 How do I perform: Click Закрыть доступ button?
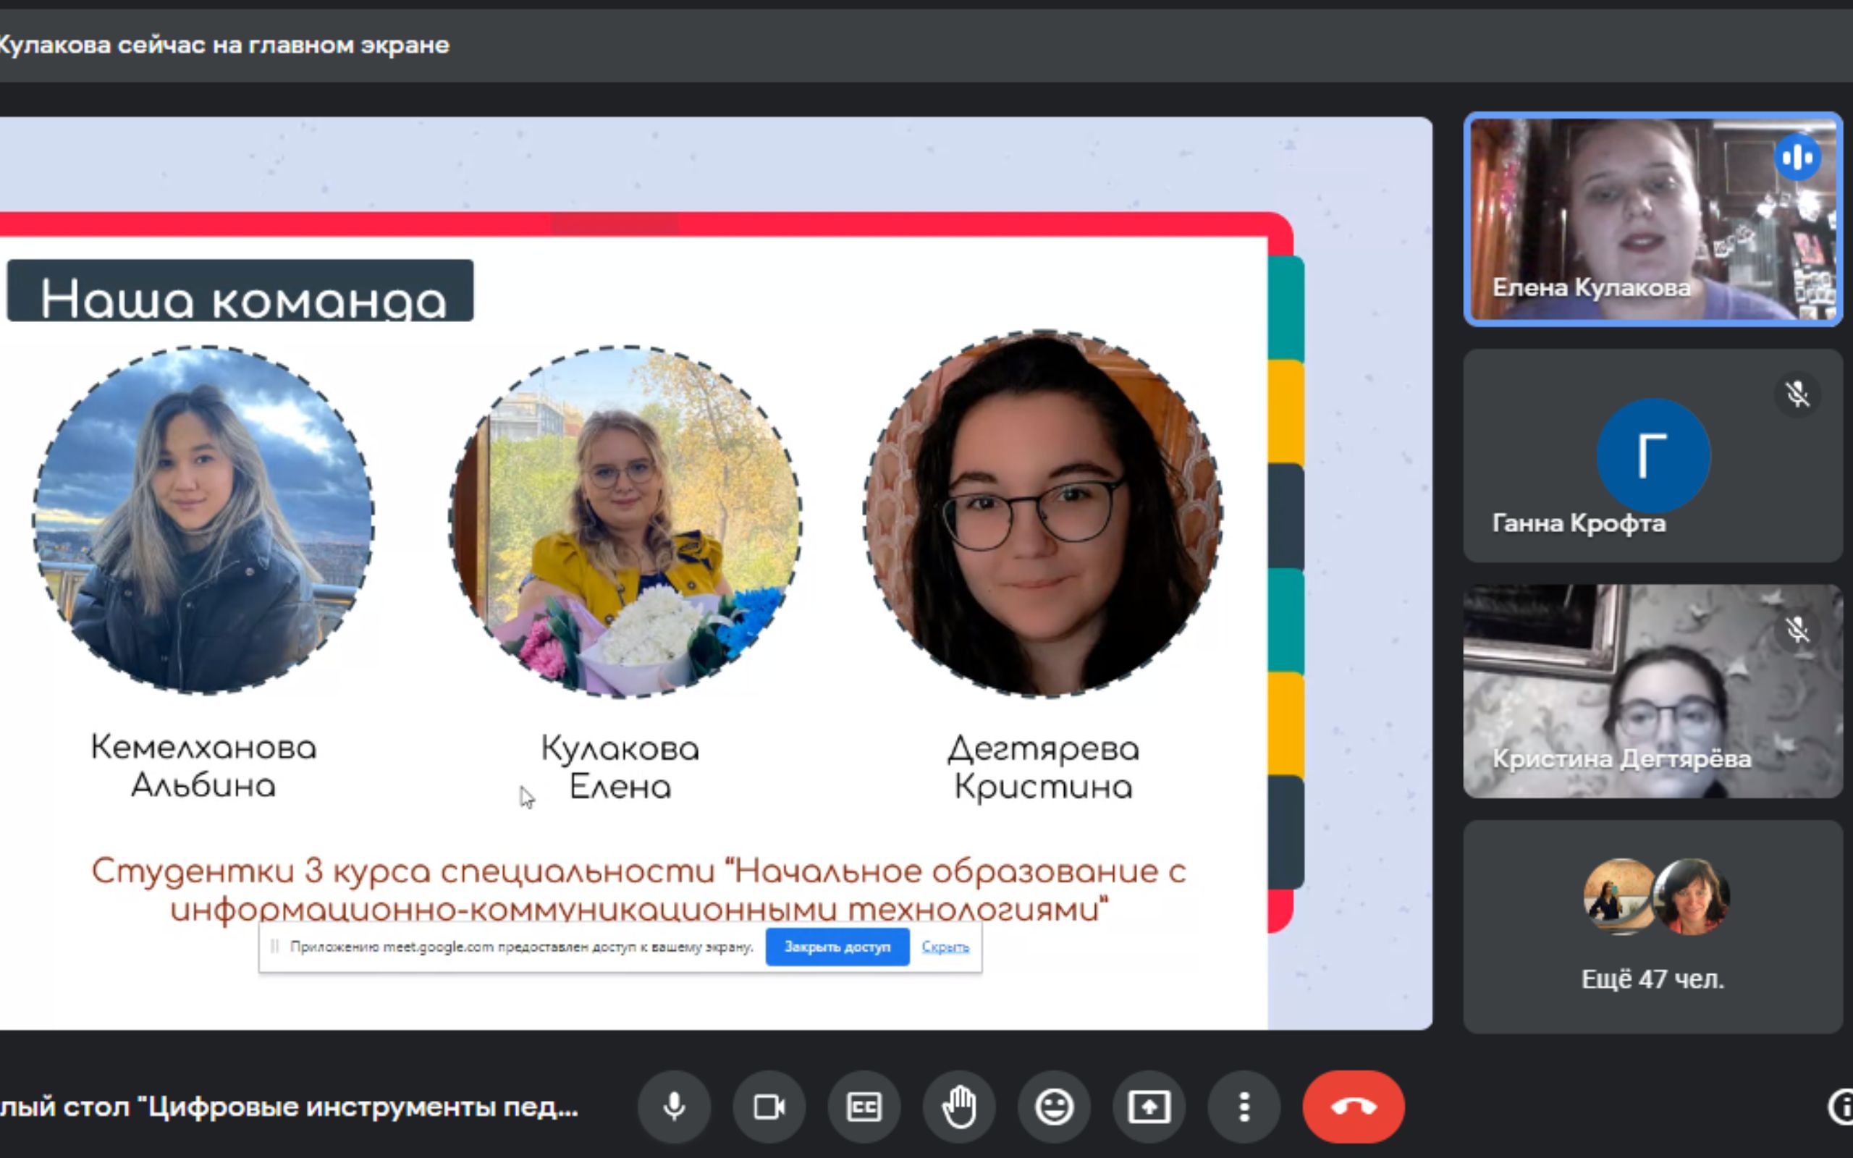coord(837,947)
